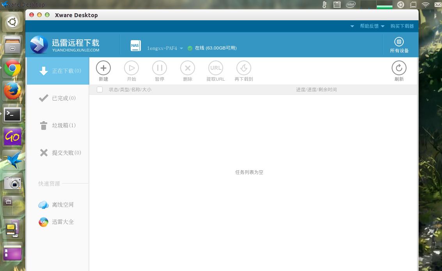Open 所有设备 (all devices) icon
This screenshot has width=442, height=271.
pyautogui.click(x=399, y=42)
